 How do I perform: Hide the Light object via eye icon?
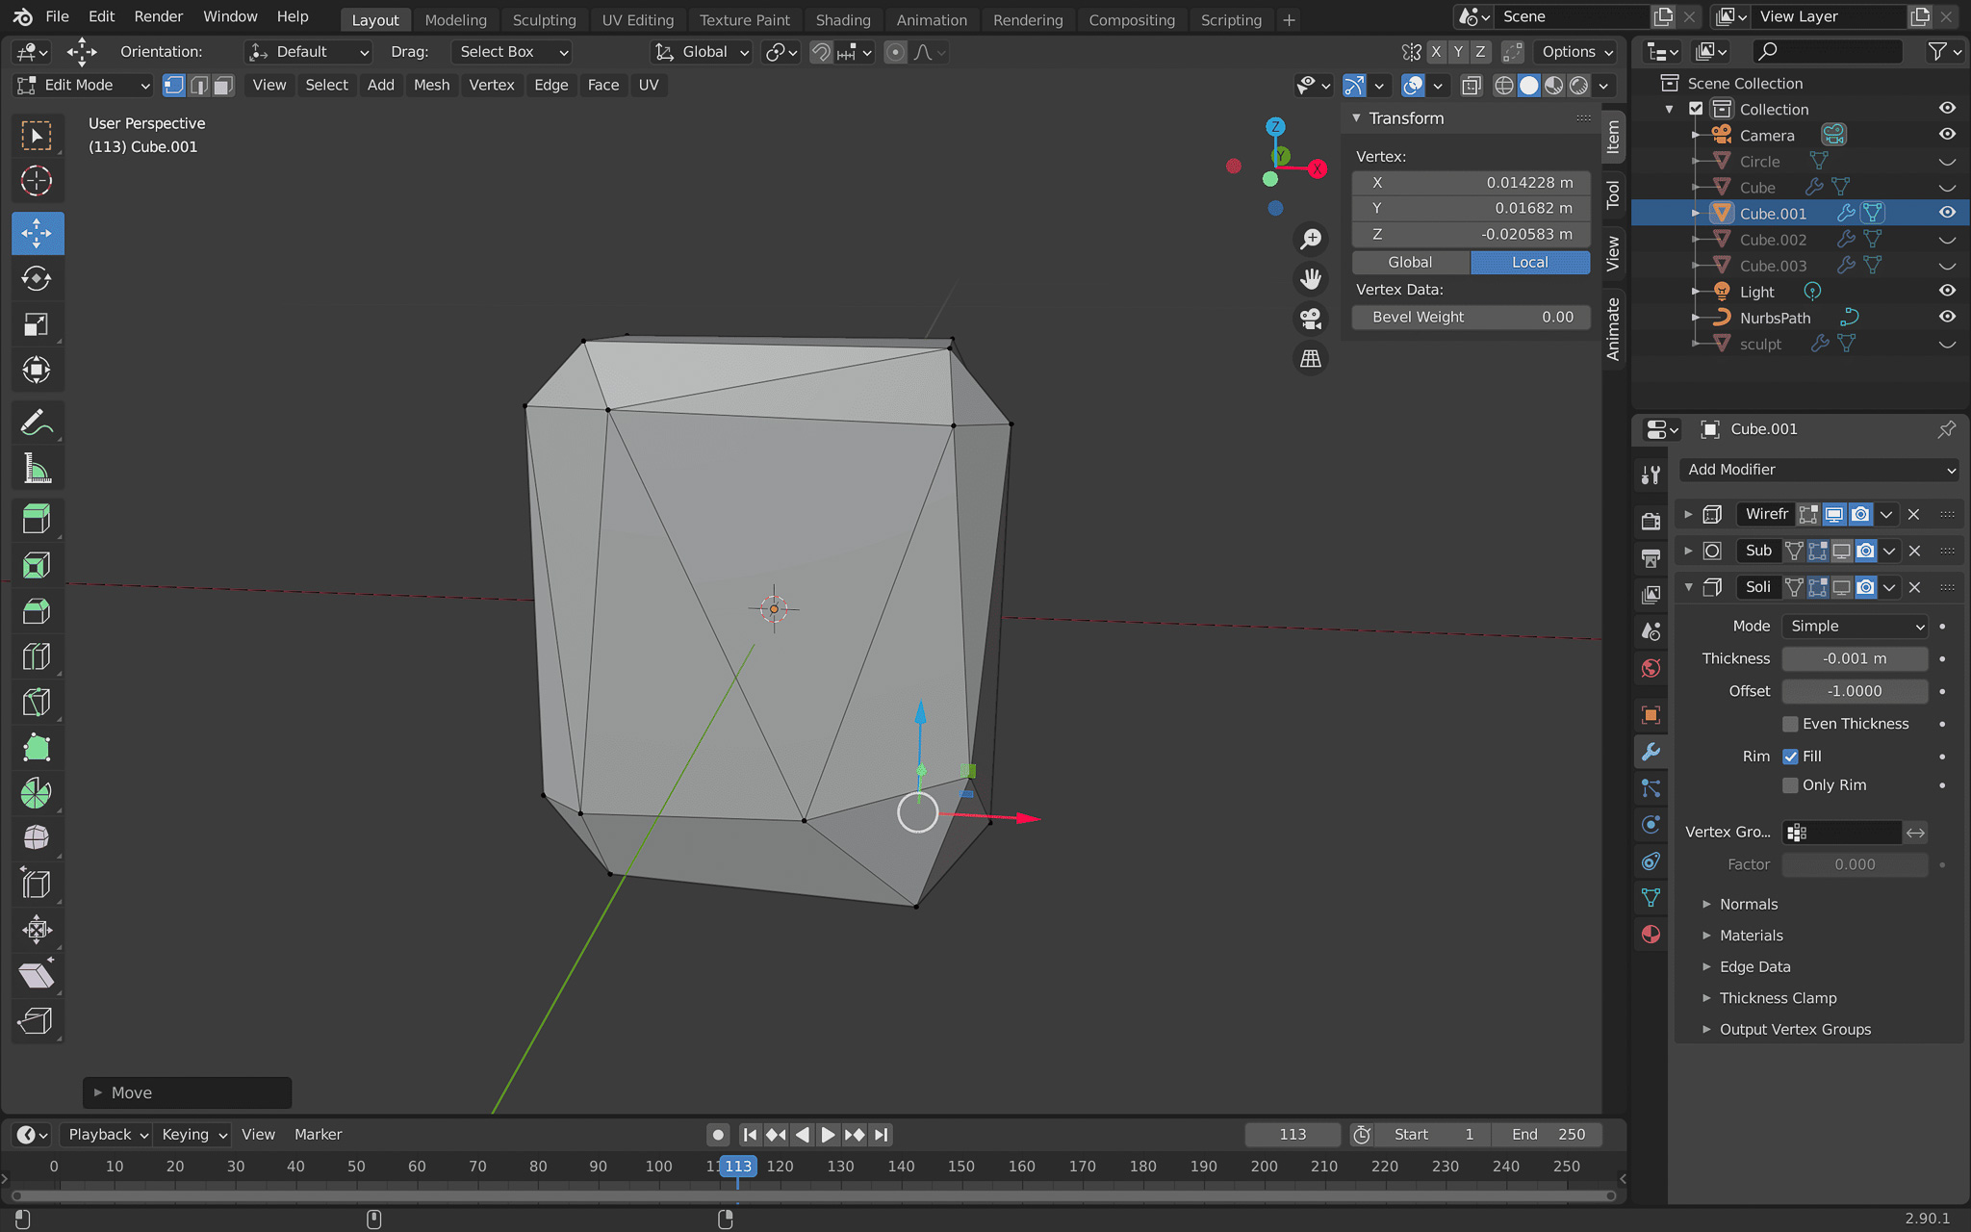(1947, 291)
